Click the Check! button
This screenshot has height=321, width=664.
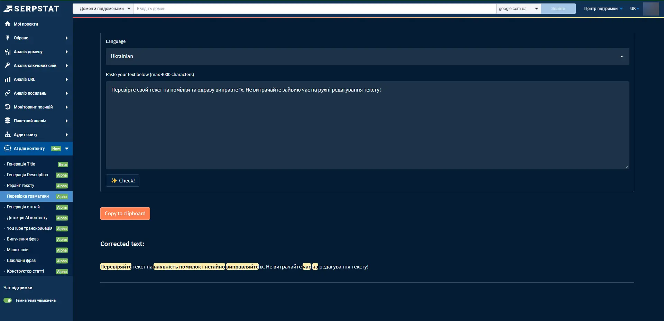[x=122, y=180]
